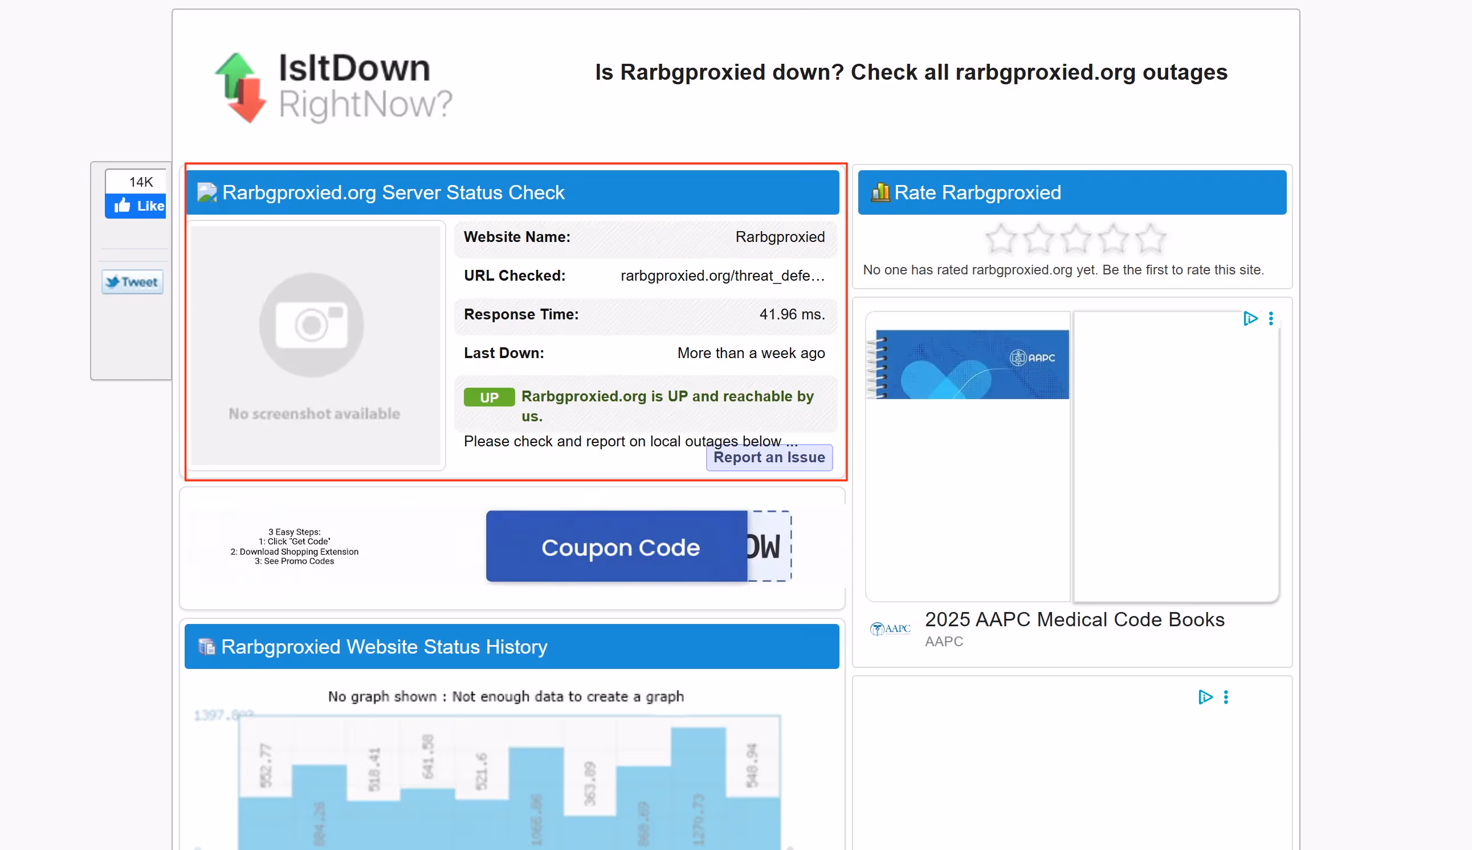Click the IsItDownRightNow logo
The image size is (1472, 850).
(x=333, y=87)
